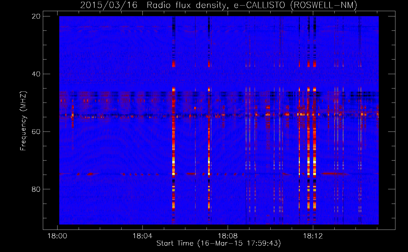Click the 'Start Time (16-Mar-15 17:59:43)' label

[219, 243]
